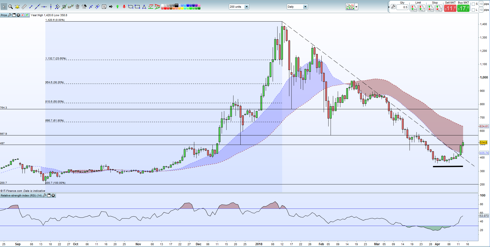
Task: Click the L pips value field
Action: 481,10
